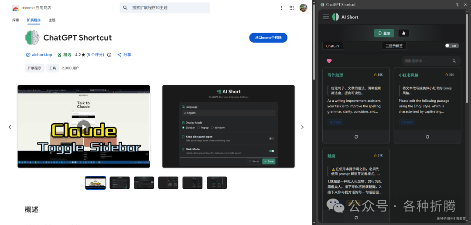Click the ChatGPT button in side panel
Screen dimensions: 471x225
coord(333,46)
